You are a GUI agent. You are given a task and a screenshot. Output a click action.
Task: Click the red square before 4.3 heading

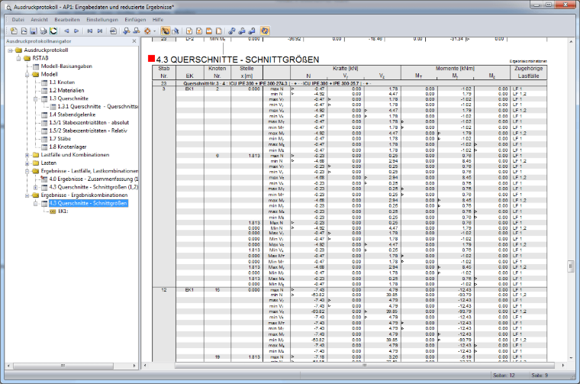[x=151, y=59]
